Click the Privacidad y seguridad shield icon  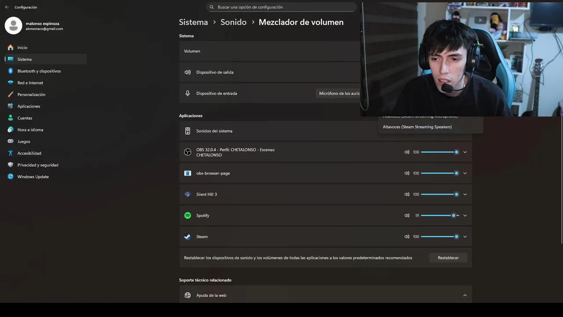(11, 165)
